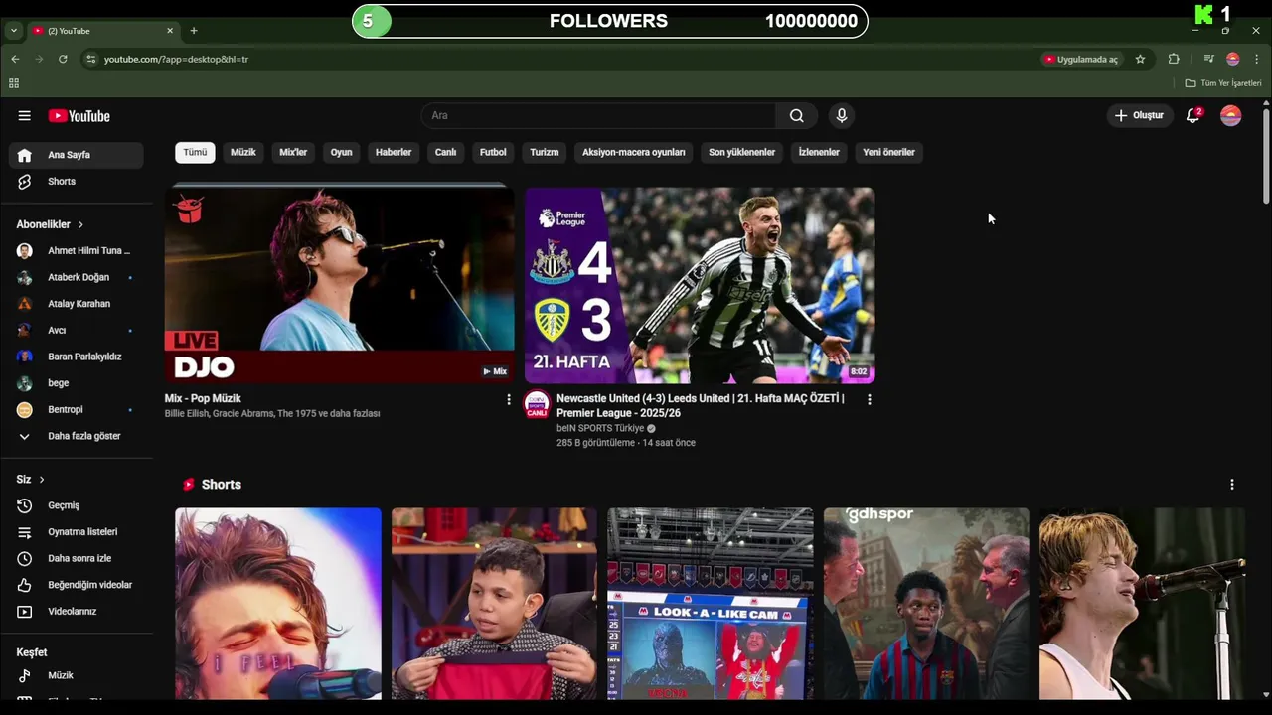Open Videolarınız in sidebar
This screenshot has height=715, width=1272.
click(x=77, y=612)
